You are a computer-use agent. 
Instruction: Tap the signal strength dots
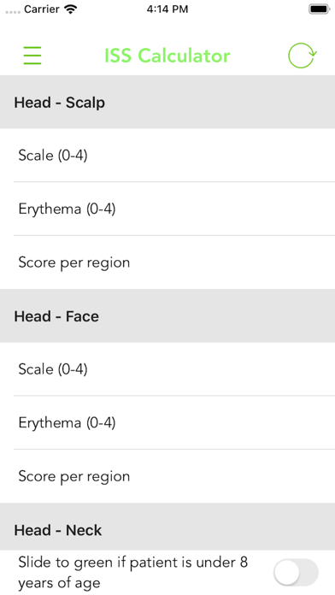(13, 12)
